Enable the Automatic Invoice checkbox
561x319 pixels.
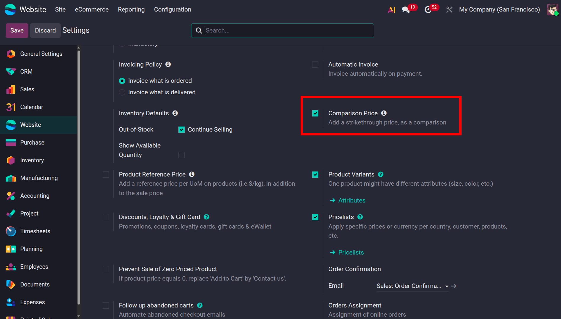coord(315,65)
